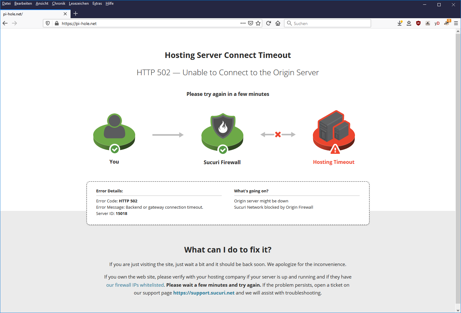The image size is (461, 313).
Task: Open the yD extension button
Action: pos(437,23)
